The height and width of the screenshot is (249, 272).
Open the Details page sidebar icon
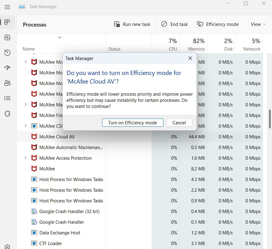click(7, 98)
